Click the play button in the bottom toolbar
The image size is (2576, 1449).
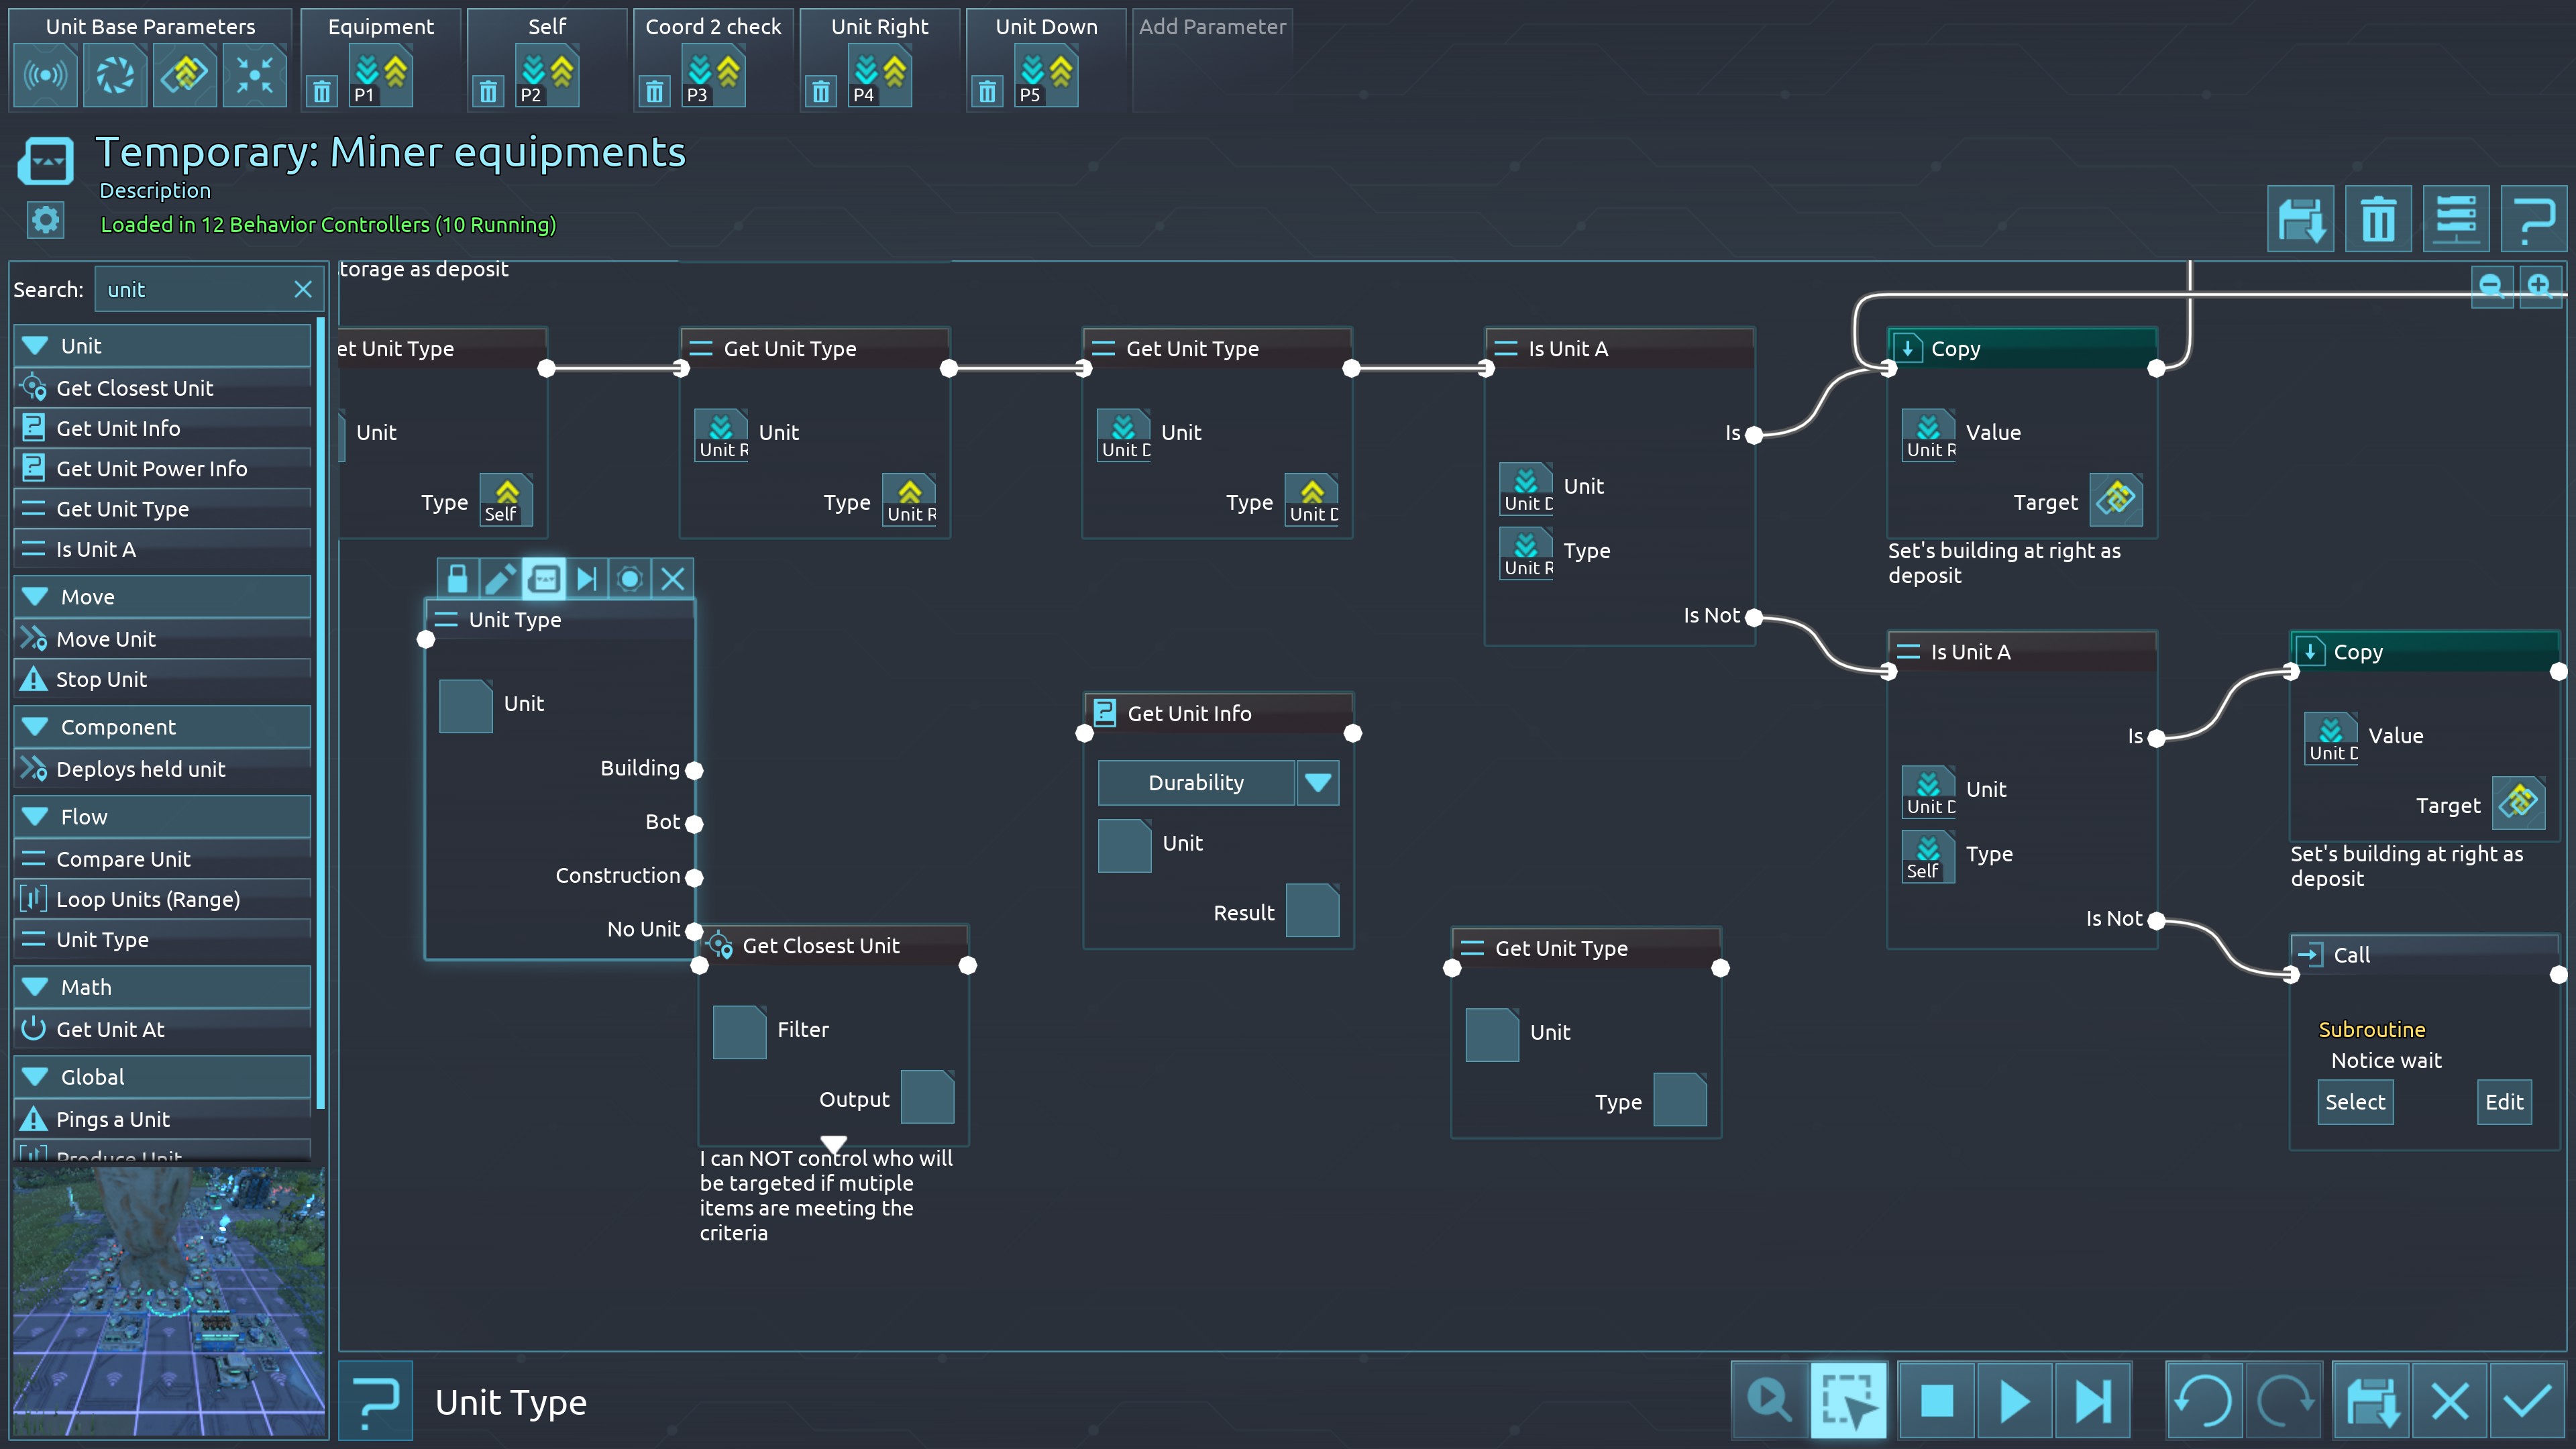point(2014,1400)
